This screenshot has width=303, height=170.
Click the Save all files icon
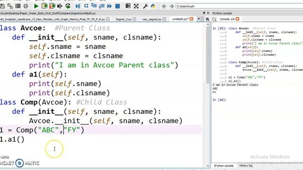10,6
